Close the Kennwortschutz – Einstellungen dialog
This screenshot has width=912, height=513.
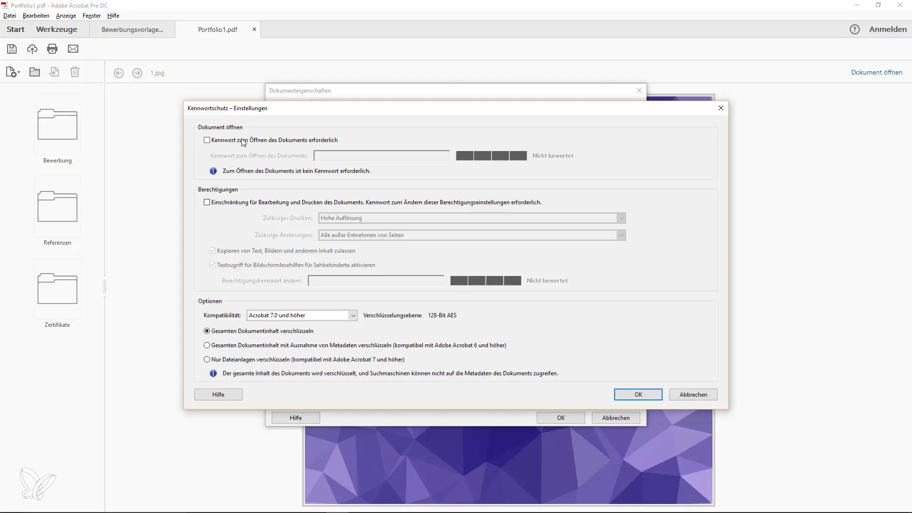[721, 108]
